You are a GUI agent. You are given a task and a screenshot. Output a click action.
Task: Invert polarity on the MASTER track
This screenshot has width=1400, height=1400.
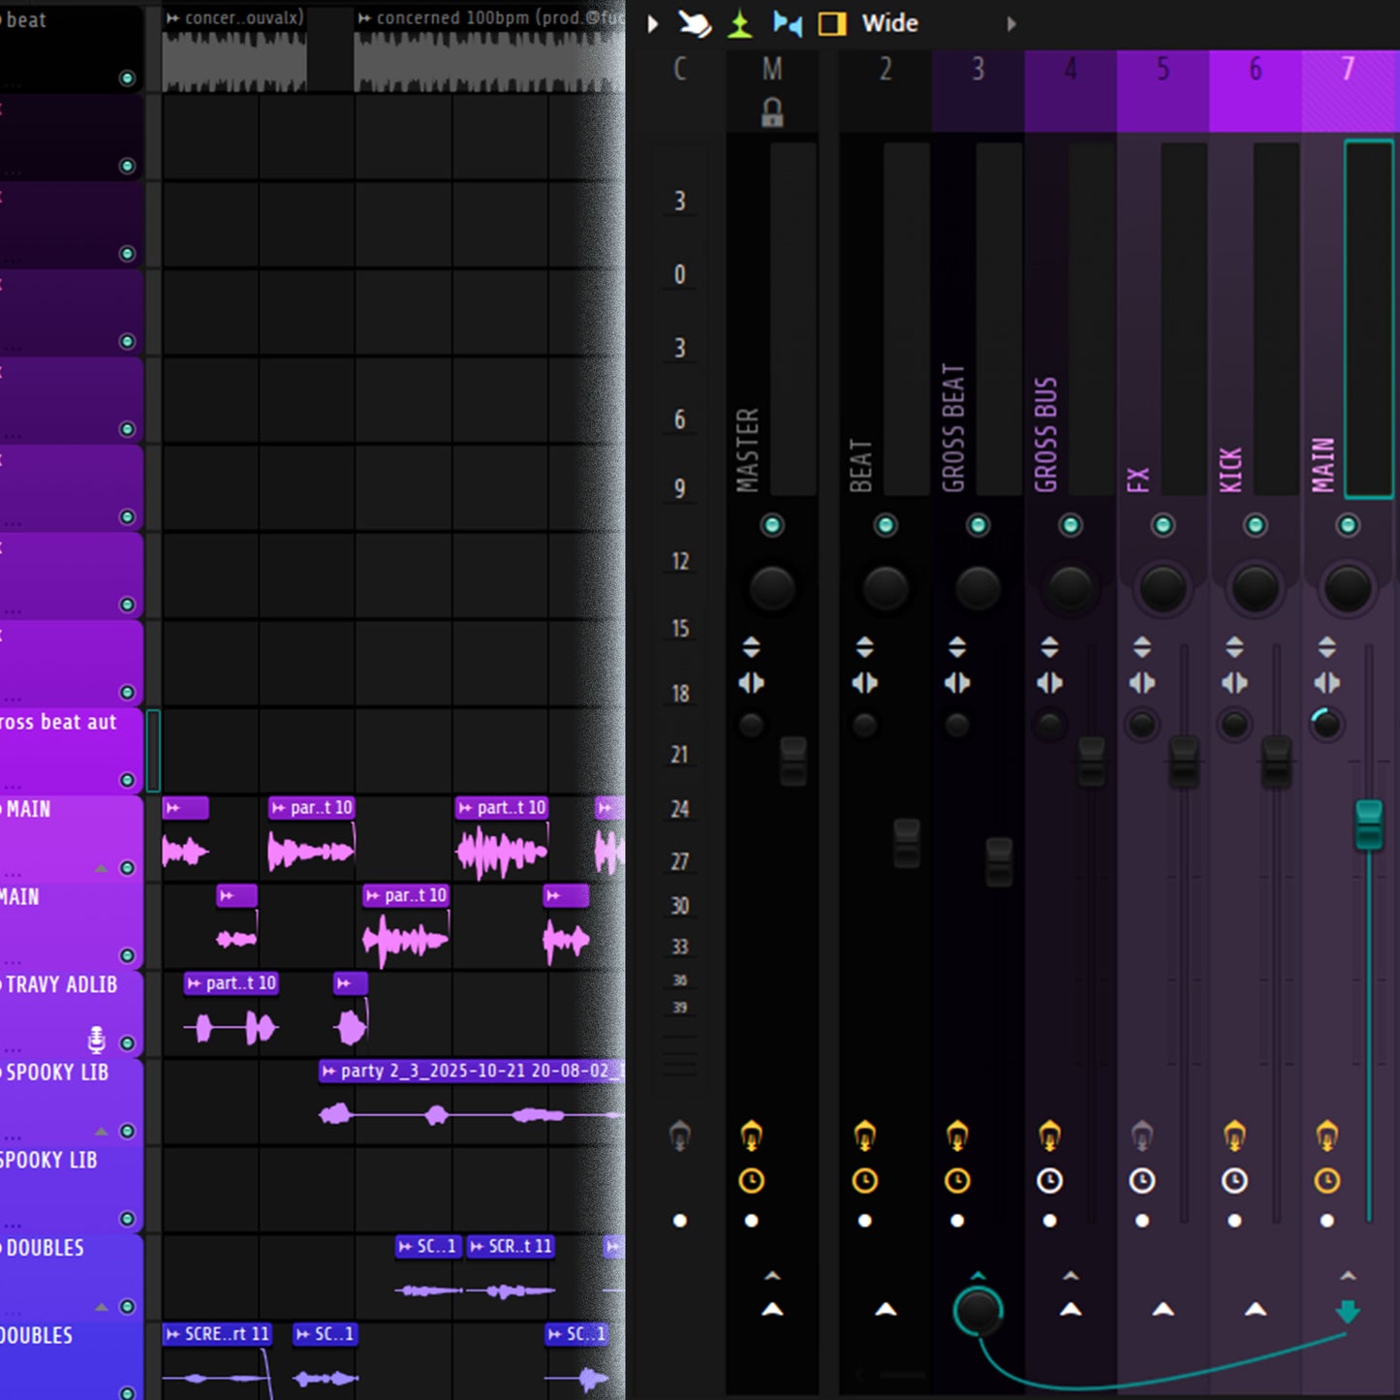(751, 646)
